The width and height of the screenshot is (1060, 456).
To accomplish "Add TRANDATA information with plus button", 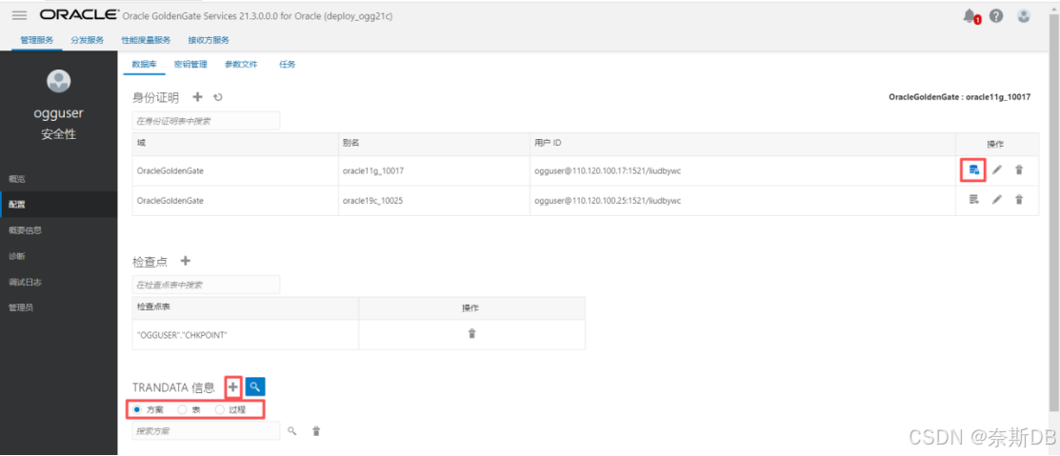I will pyautogui.click(x=233, y=387).
